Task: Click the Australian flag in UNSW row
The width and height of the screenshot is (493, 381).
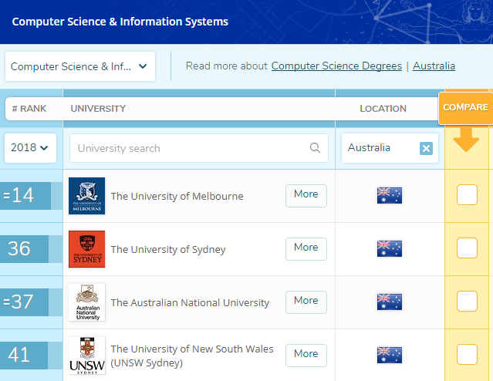Action: (x=390, y=355)
